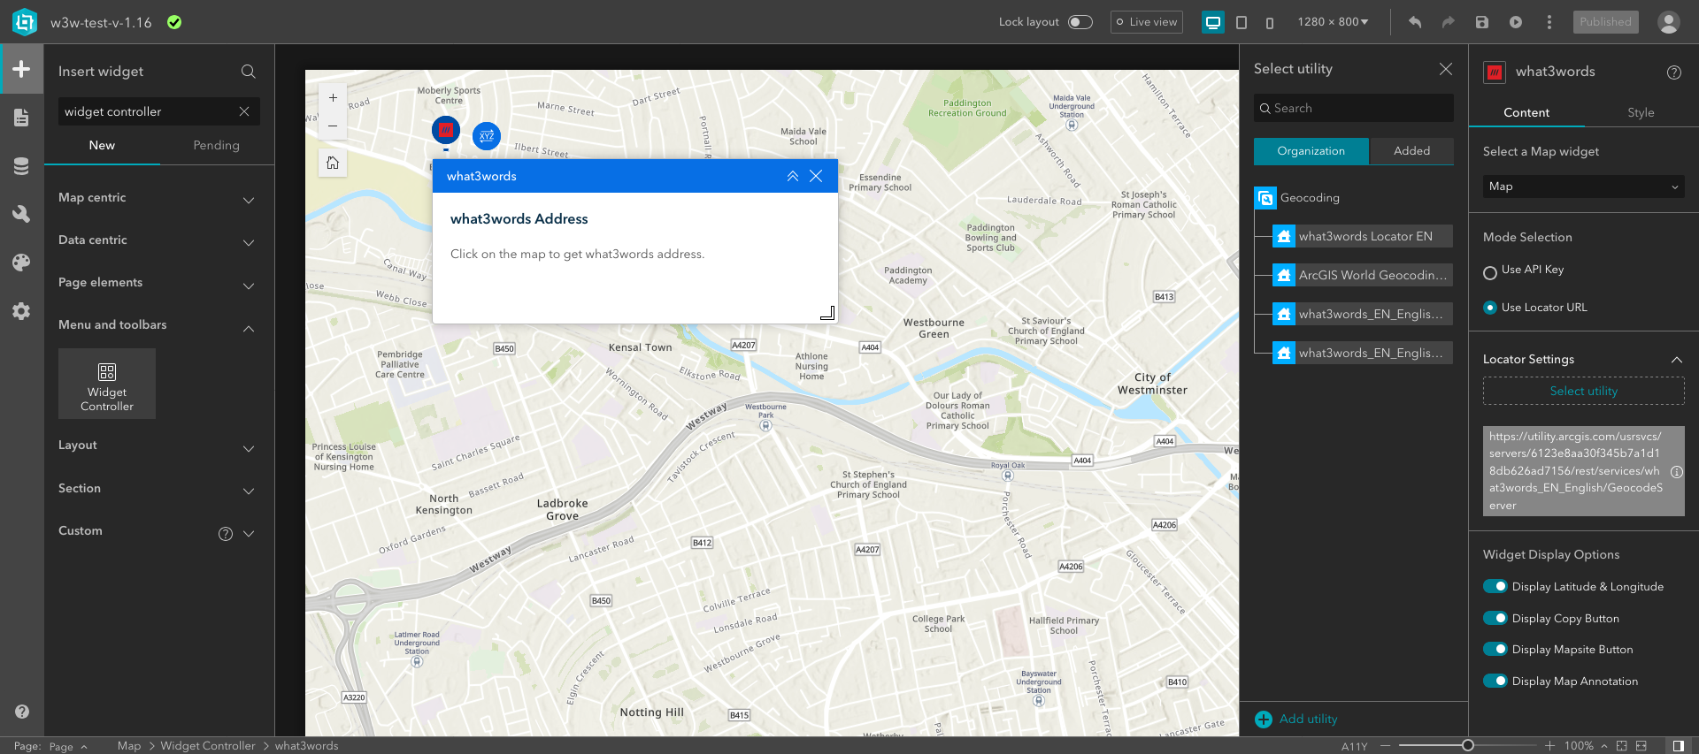Show locator URL info icon
This screenshot has width=1699, height=754.
pyautogui.click(x=1677, y=472)
